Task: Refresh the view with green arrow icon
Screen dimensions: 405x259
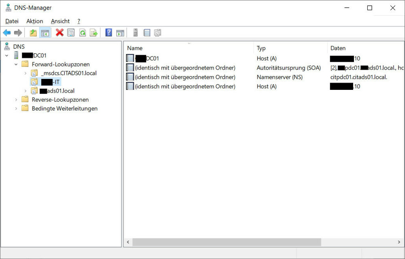Action: [82, 33]
